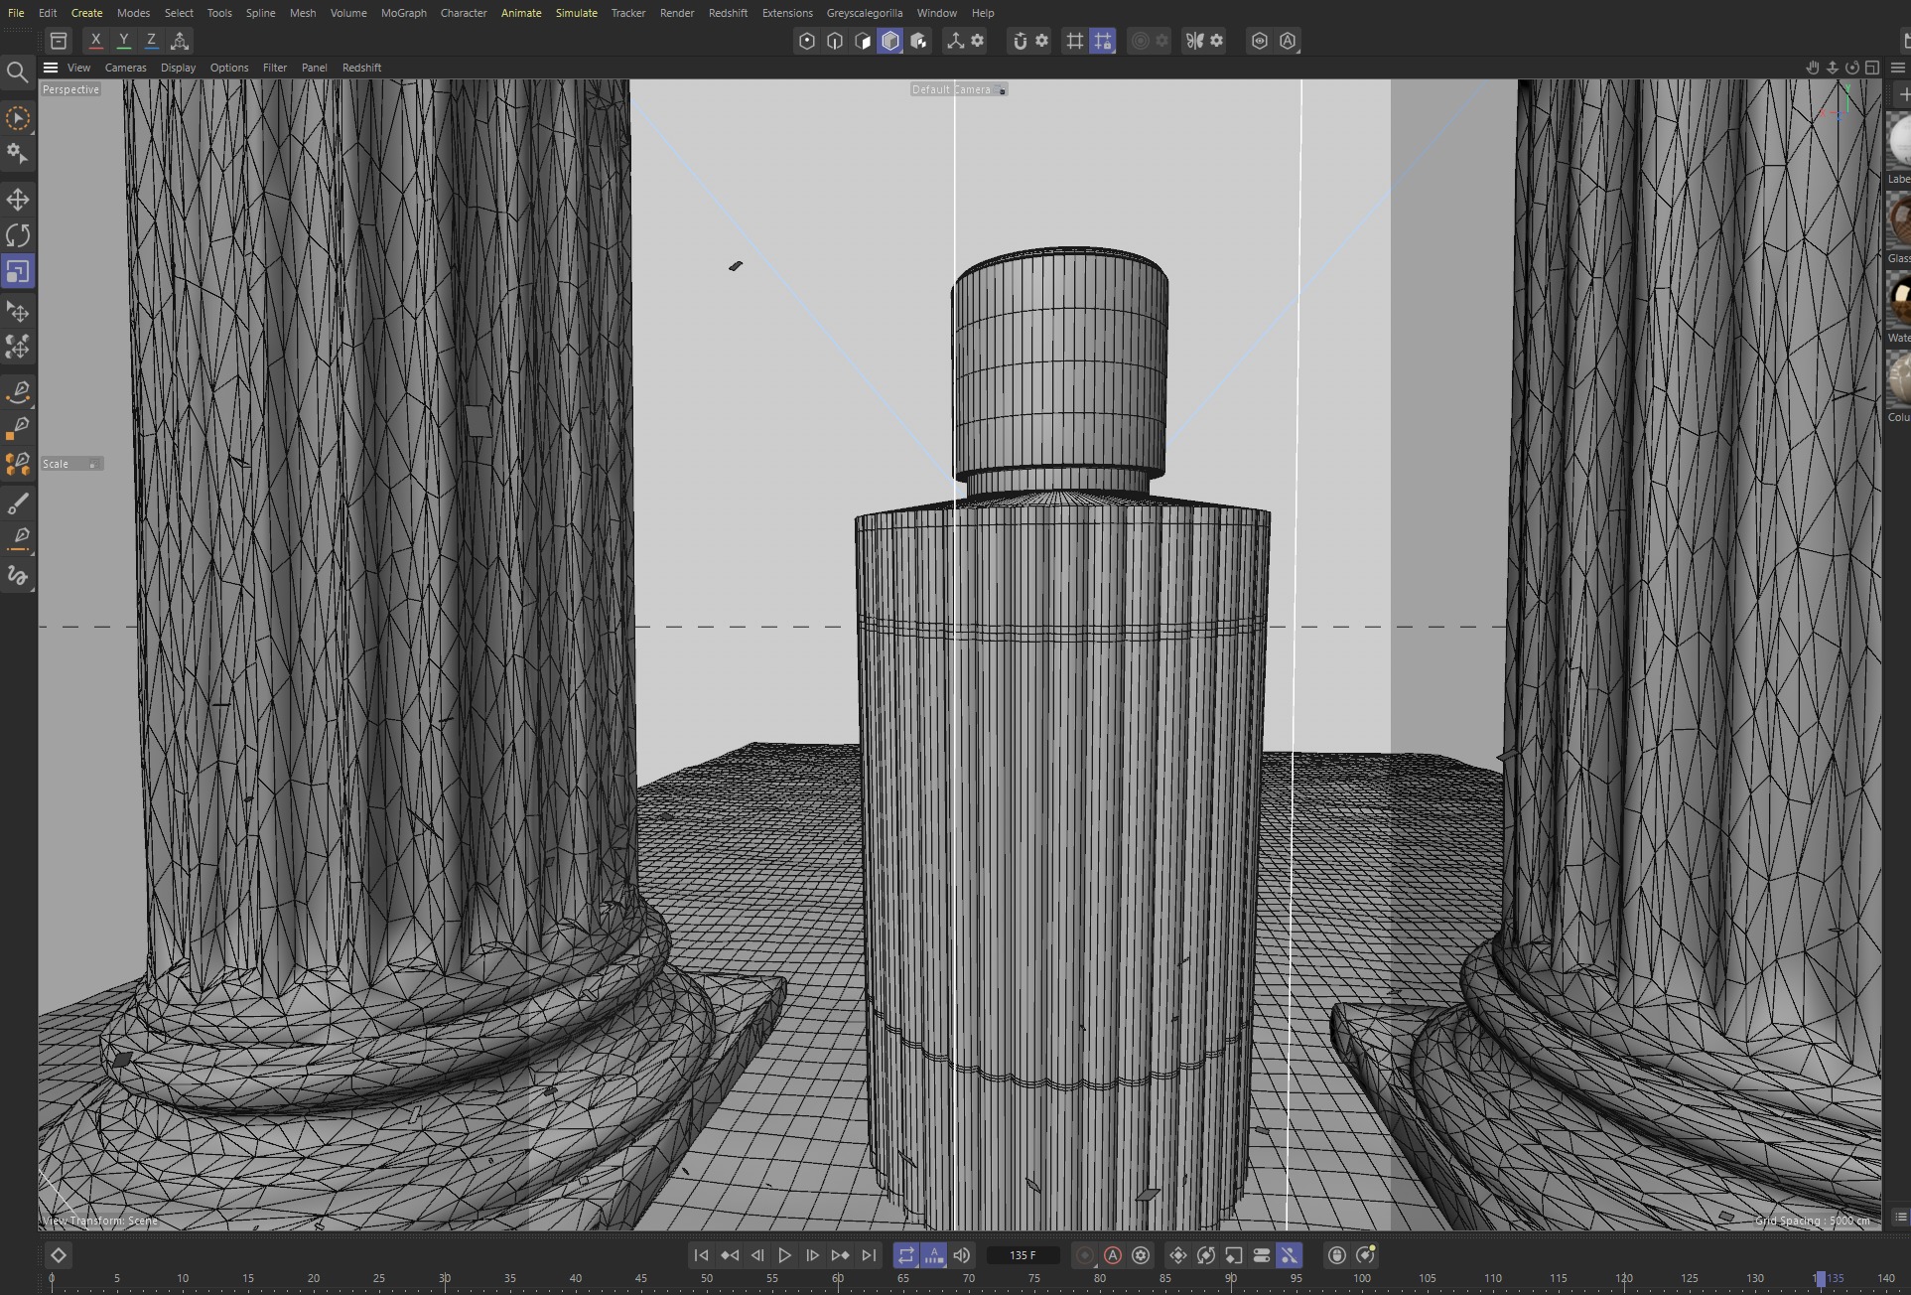This screenshot has height=1295, width=1911.
Task: Open the Cameras viewport menu
Action: click(x=125, y=68)
